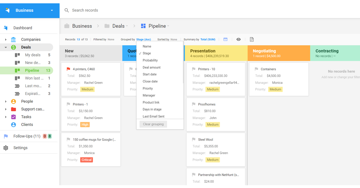Click the card layout icon in toolbar
The width and height of the screenshot is (360, 188).
click(x=225, y=40)
